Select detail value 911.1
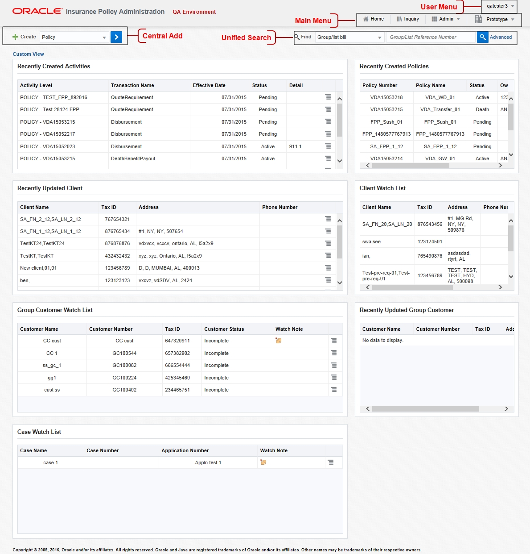Image resolution: width=530 pixels, height=554 pixels. pyautogui.click(x=295, y=146)
